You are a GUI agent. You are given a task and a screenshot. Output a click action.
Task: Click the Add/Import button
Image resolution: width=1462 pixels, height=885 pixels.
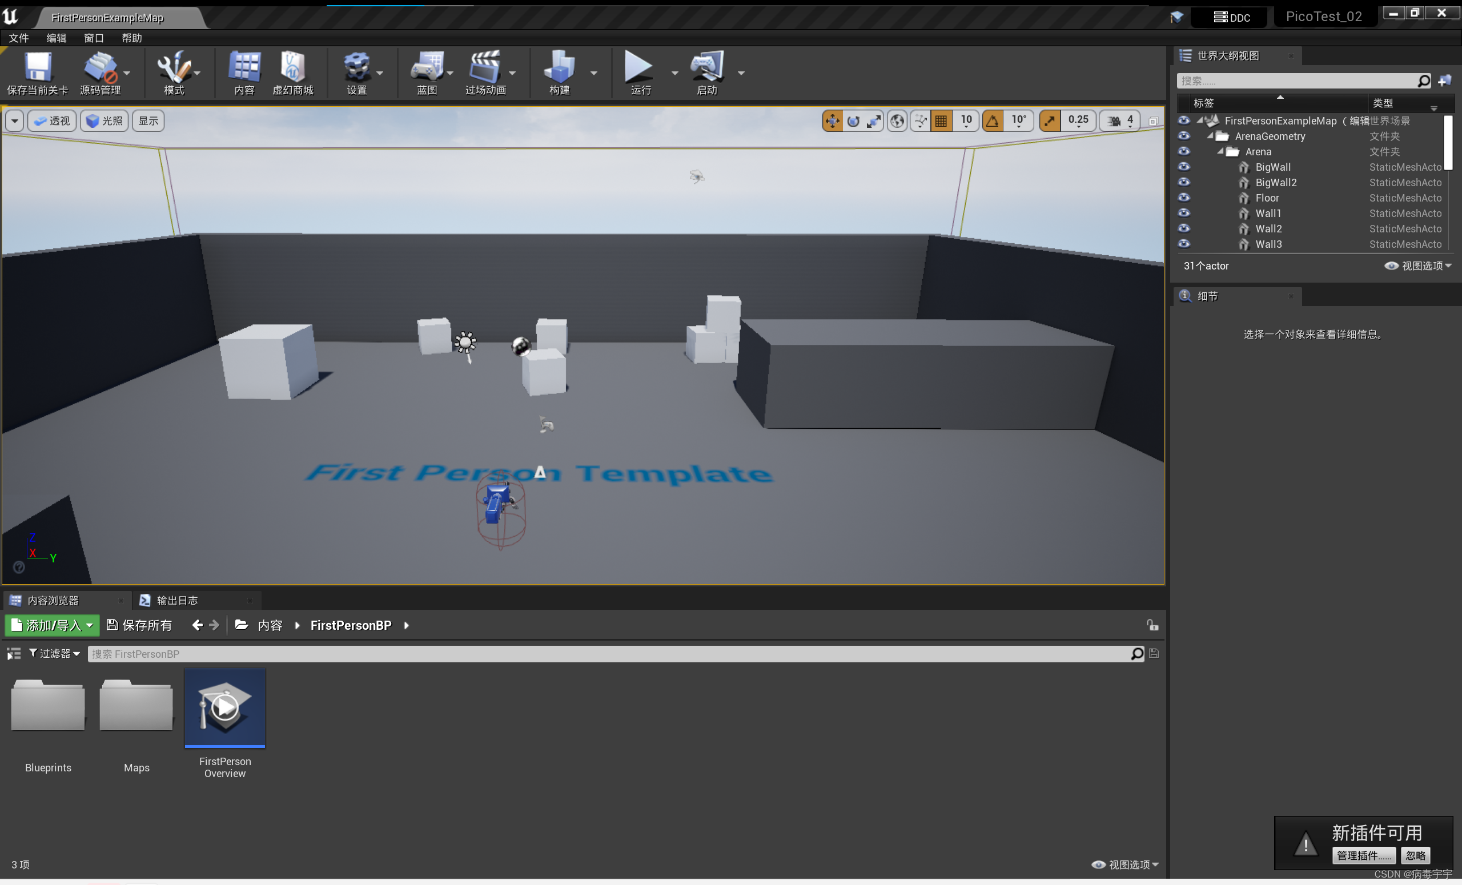pos(51,625)
